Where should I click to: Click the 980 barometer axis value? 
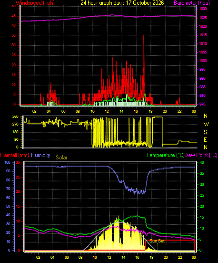point(202,95)
